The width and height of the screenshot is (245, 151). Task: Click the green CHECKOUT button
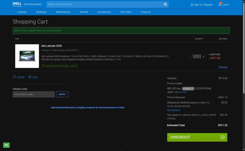click(197, 137)
